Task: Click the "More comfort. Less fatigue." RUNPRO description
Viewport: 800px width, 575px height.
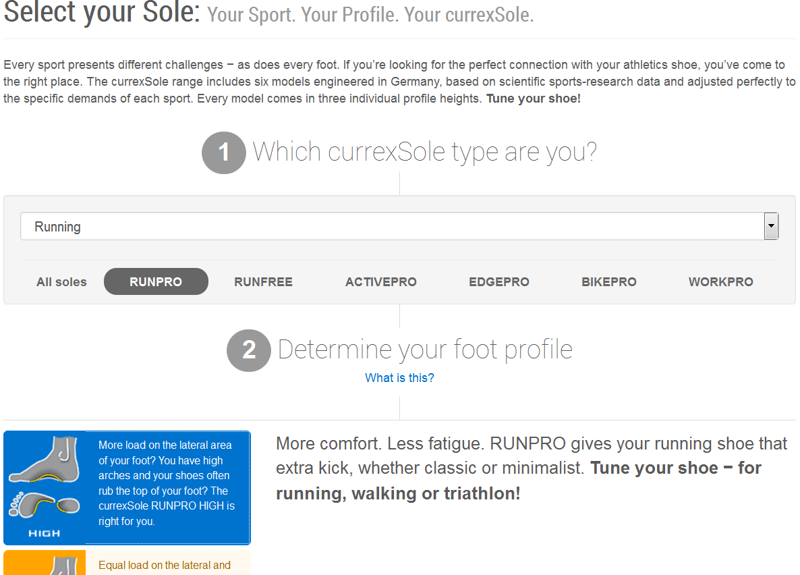Action: 531,468
